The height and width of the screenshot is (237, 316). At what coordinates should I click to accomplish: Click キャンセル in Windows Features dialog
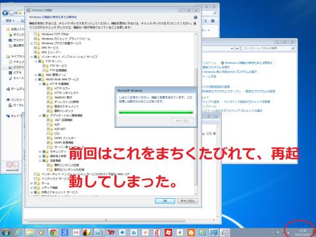pyautogui.click(x=188, y=201)
